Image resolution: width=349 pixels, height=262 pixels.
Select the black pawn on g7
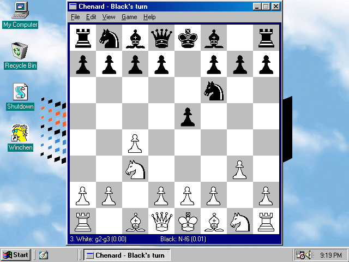coord(240,64)
